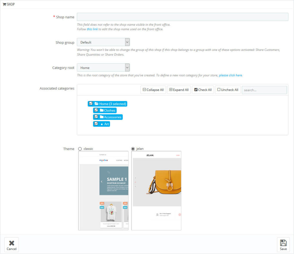Click the bullet icon beside Art
The image size is (294, 254).
102,124
